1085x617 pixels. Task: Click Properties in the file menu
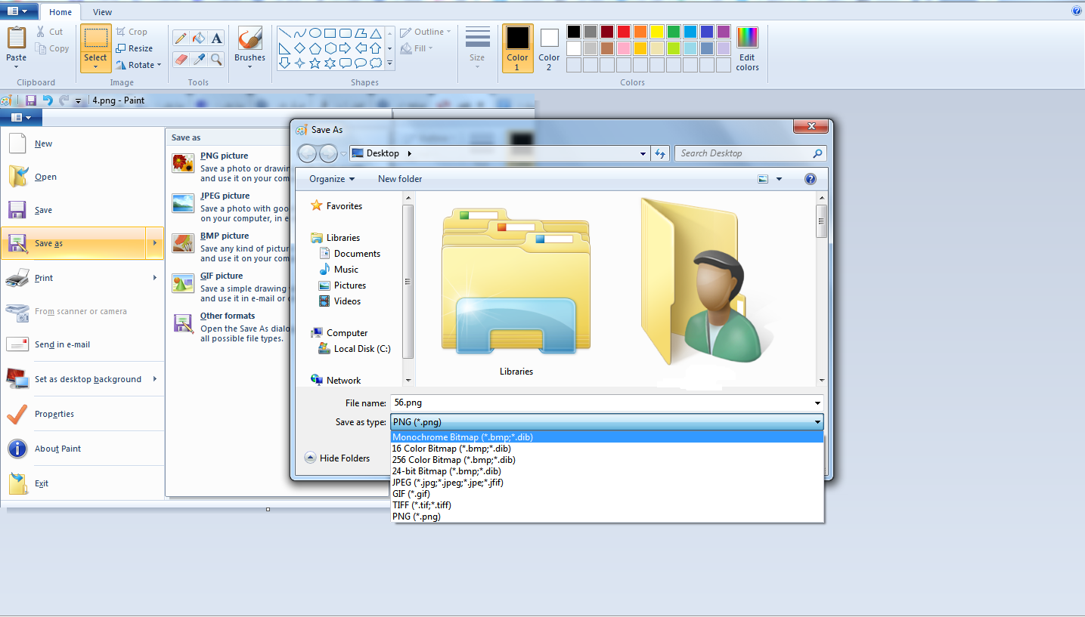click(x=82, y=414)
